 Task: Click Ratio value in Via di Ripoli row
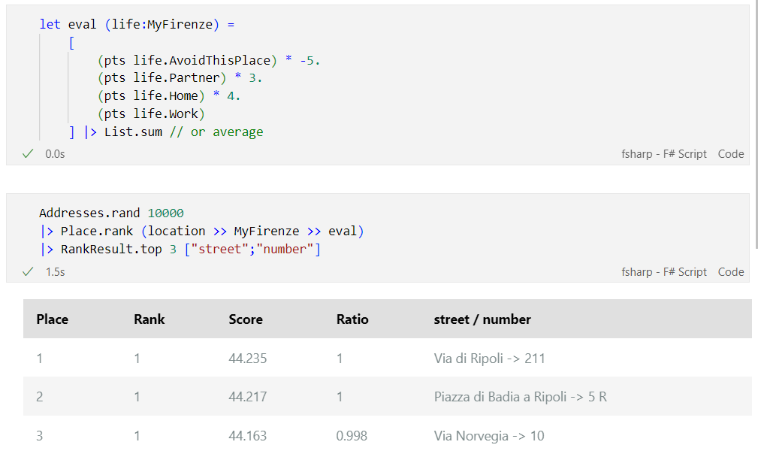[340, 359]
